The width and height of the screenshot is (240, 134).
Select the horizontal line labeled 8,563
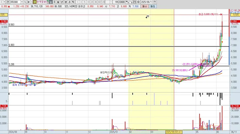(x=119, y=26)
